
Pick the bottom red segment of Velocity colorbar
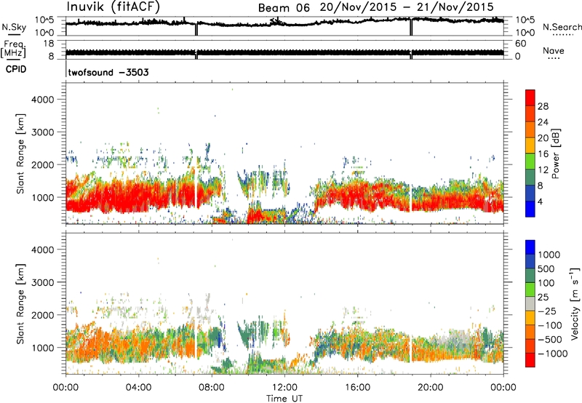(x=530, y=360)
